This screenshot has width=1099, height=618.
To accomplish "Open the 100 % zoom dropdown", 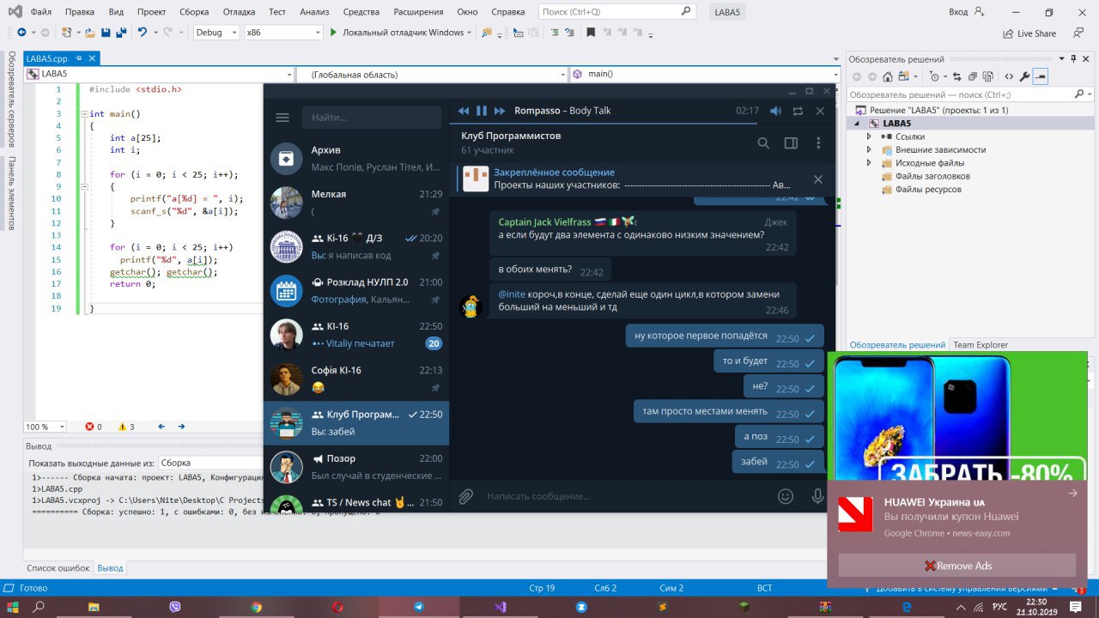I will point(46,427).
